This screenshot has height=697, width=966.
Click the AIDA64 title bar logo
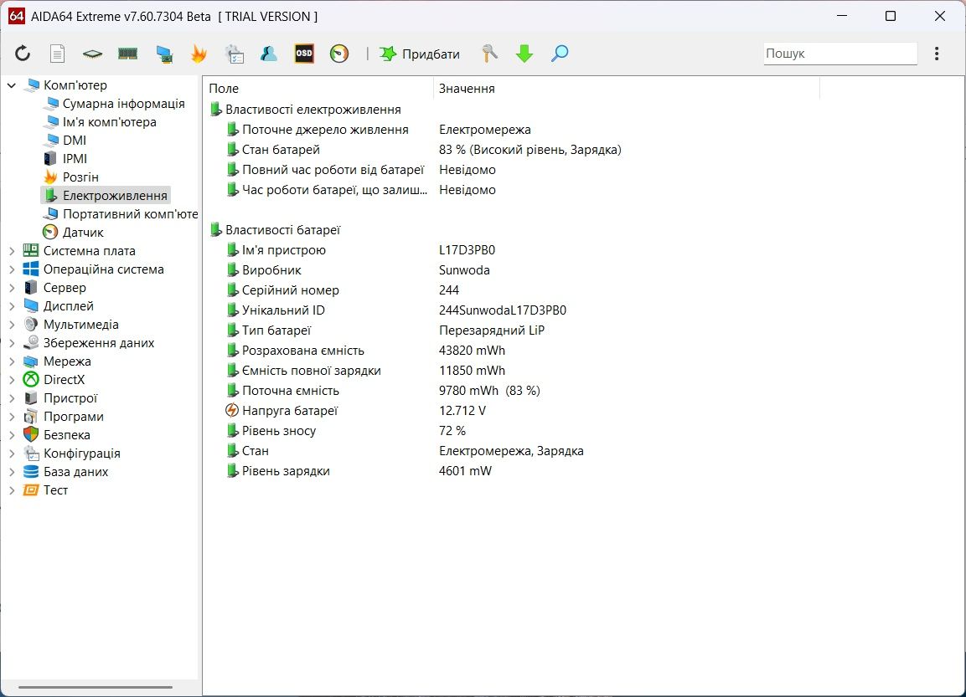pyautogui.click(x=17, y=16)
